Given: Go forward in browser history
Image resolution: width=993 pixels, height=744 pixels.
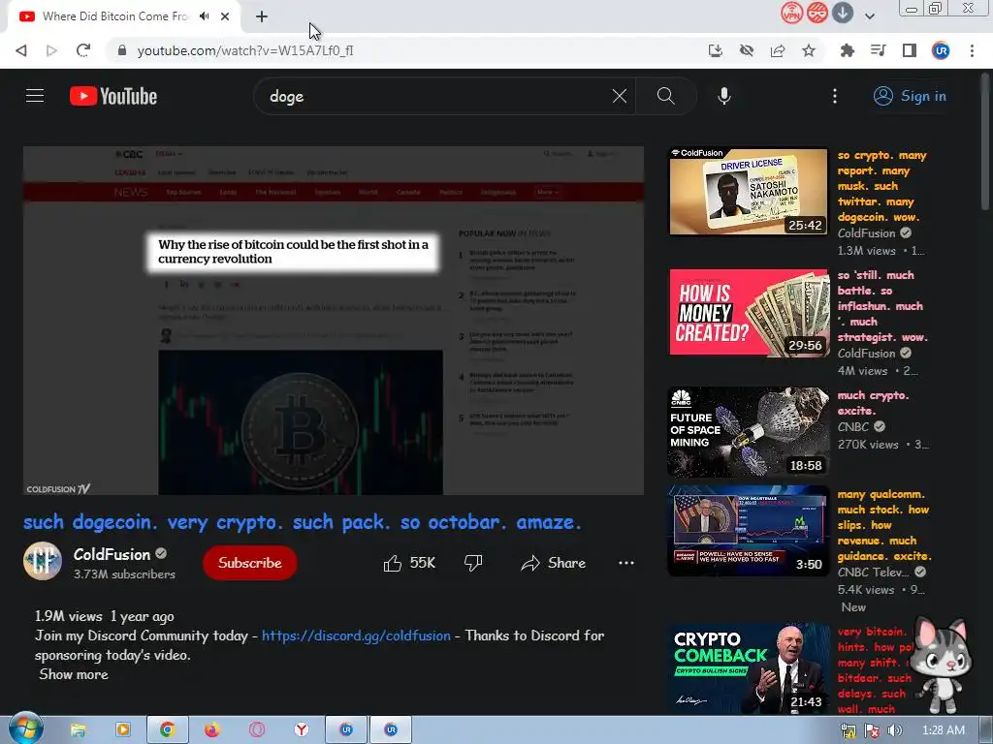Looking at the screenshot, I should (x=52, y=50).
